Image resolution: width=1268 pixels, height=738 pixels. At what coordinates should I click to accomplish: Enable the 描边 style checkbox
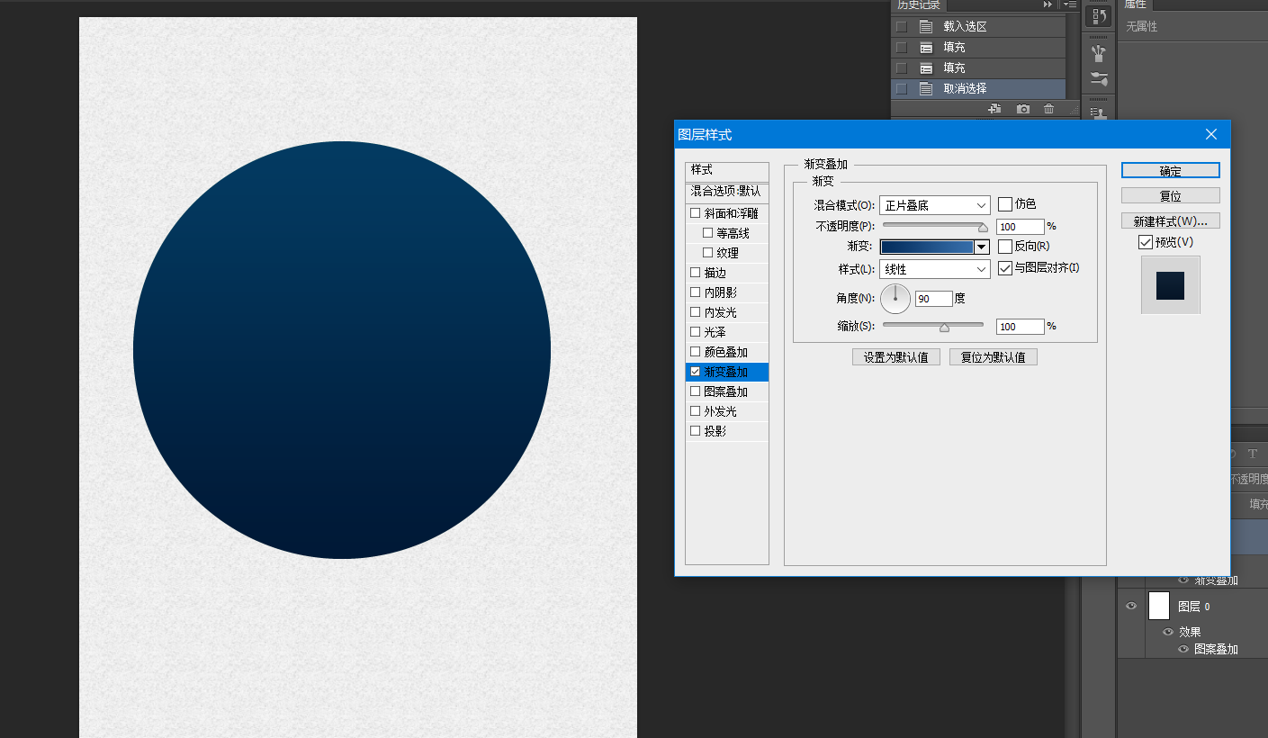coord(695,273)
